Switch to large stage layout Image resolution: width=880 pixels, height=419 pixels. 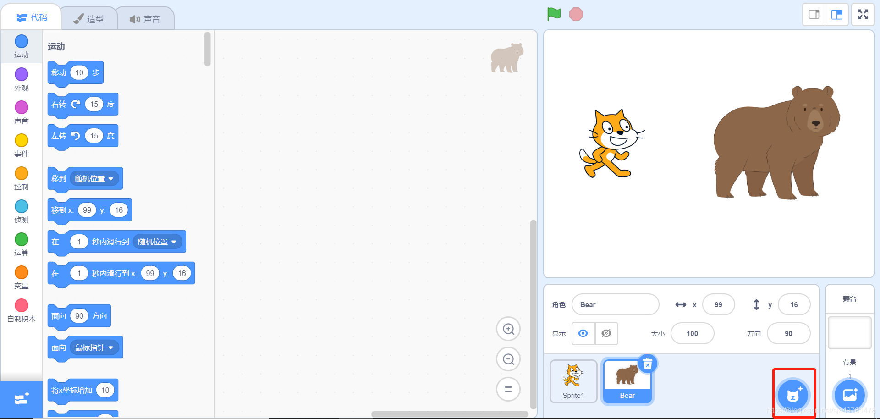[x=837, y=15]
